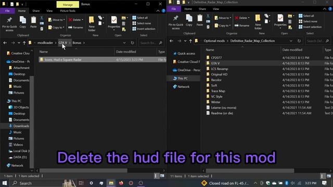Viewport: 333px width, 187px height.
Task: Go up one level in Bonus window
Action: pyautogui.click(x=24, y=43)
